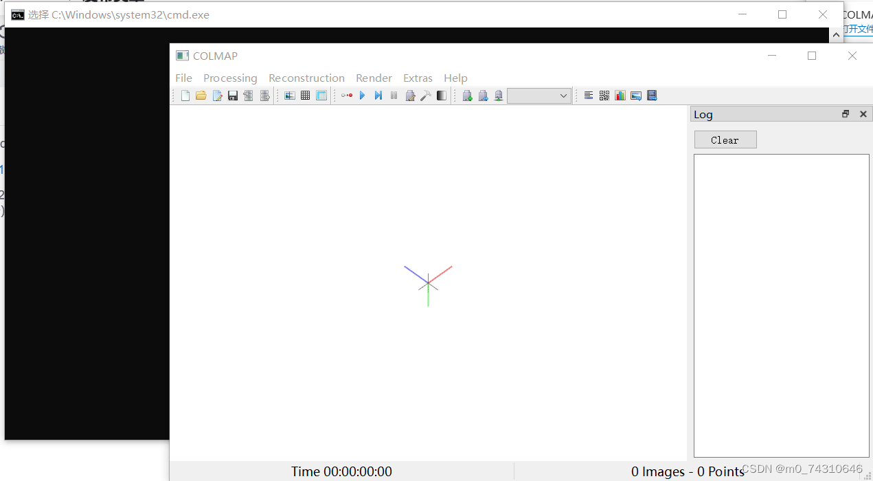Run bundle adjustment
873x481 pixels.
point(410,96)
